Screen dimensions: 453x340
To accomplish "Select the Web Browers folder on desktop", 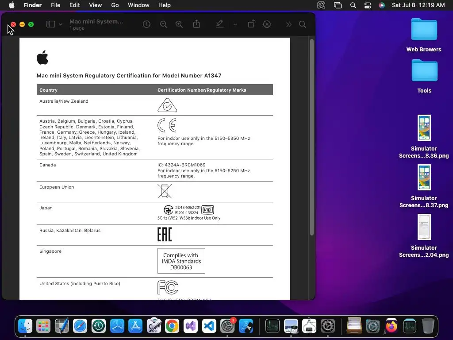I will click(424, 29).
